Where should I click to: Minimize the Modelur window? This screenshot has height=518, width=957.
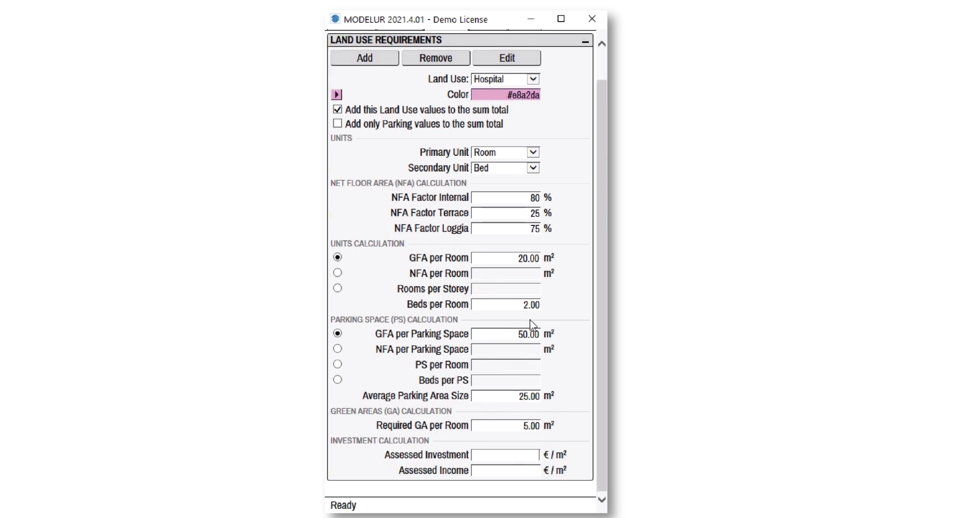pyautogui.click(x=530, y=19)
